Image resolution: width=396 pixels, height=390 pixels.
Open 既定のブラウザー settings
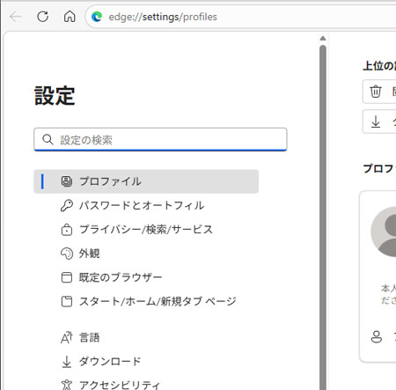[146, 277]
